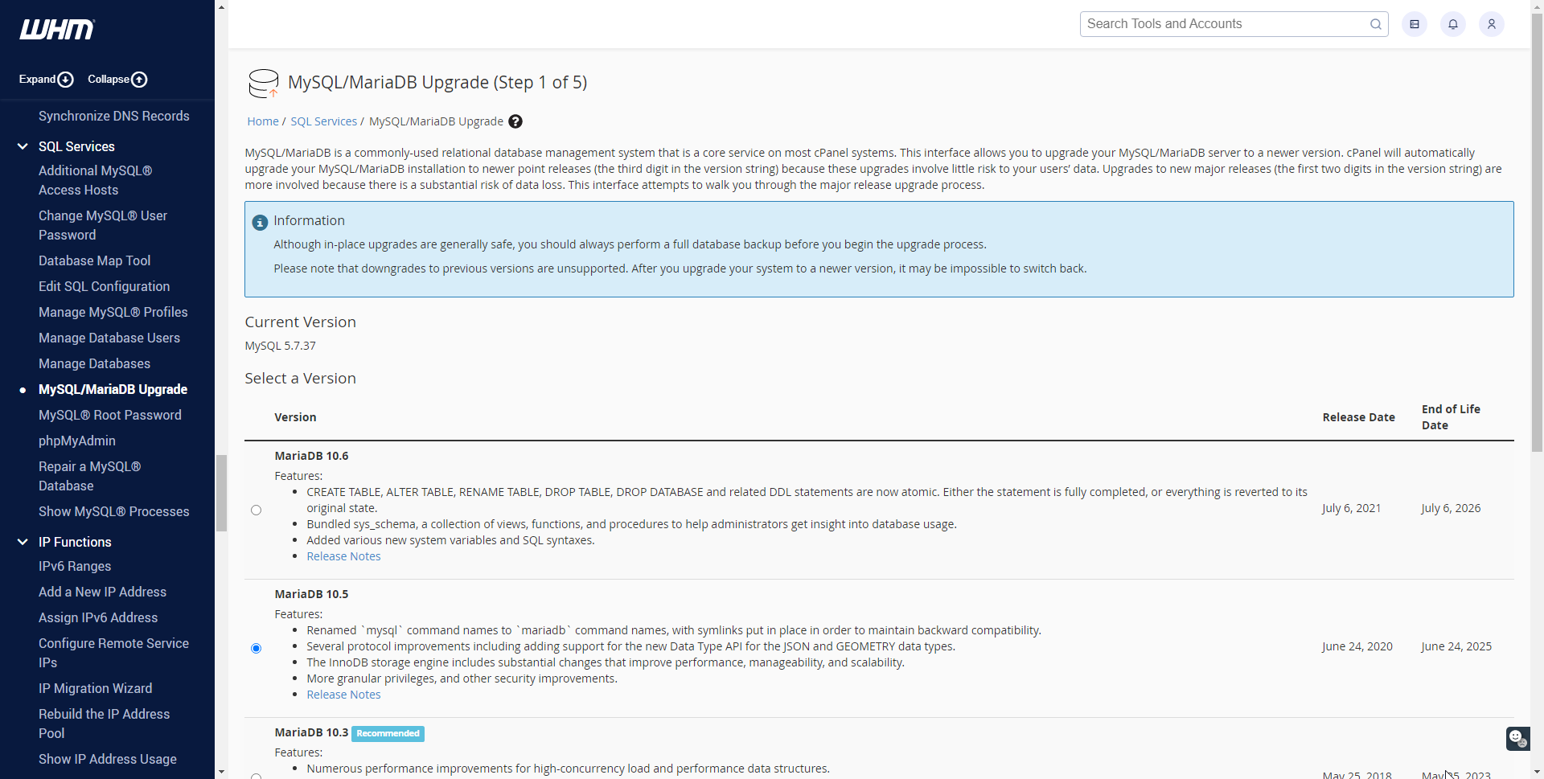Click the SQL Services breadcrumb link
The width and height of the screenshot is (1544, 779).
coord(323,121)
